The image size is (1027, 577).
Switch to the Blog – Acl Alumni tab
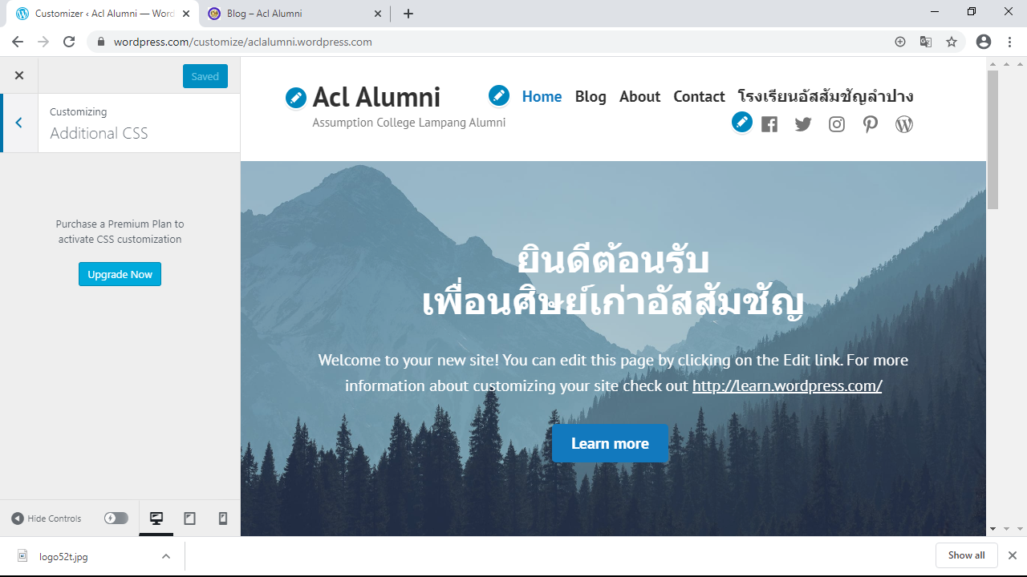294,14
